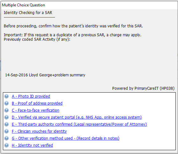The width and height of the screenshot is (178, 154).
Task: Pick F - Clinician vouches for identity
Action: [x=39, y=131]
